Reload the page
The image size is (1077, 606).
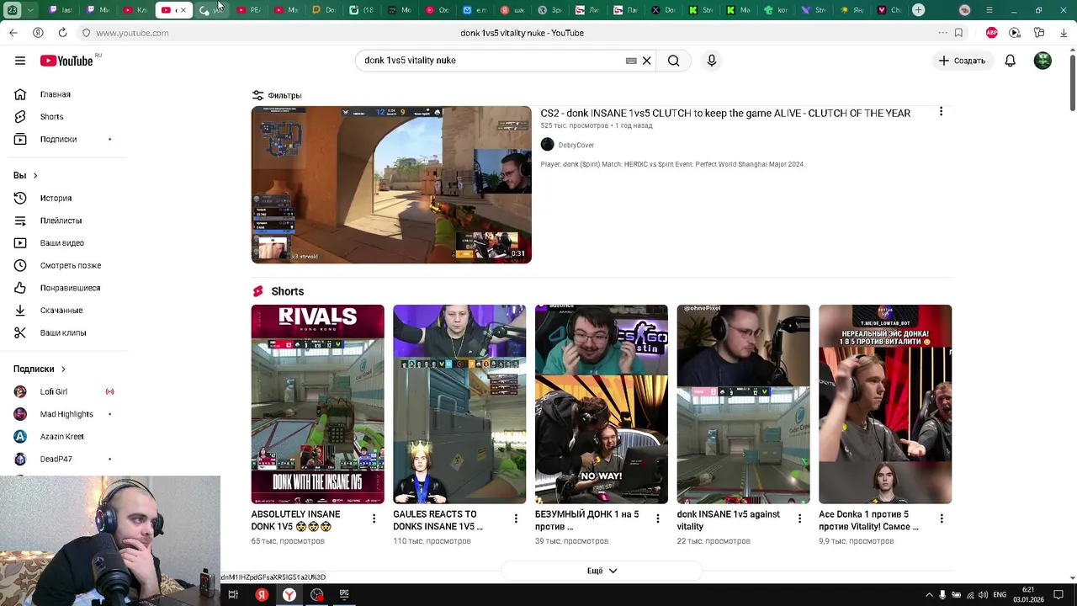(x=62, y=33)
